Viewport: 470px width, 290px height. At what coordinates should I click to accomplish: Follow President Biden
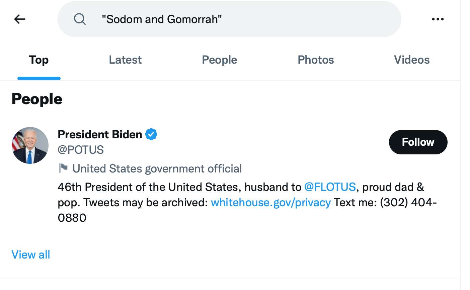pyautogui.click(x=418, y=142)
